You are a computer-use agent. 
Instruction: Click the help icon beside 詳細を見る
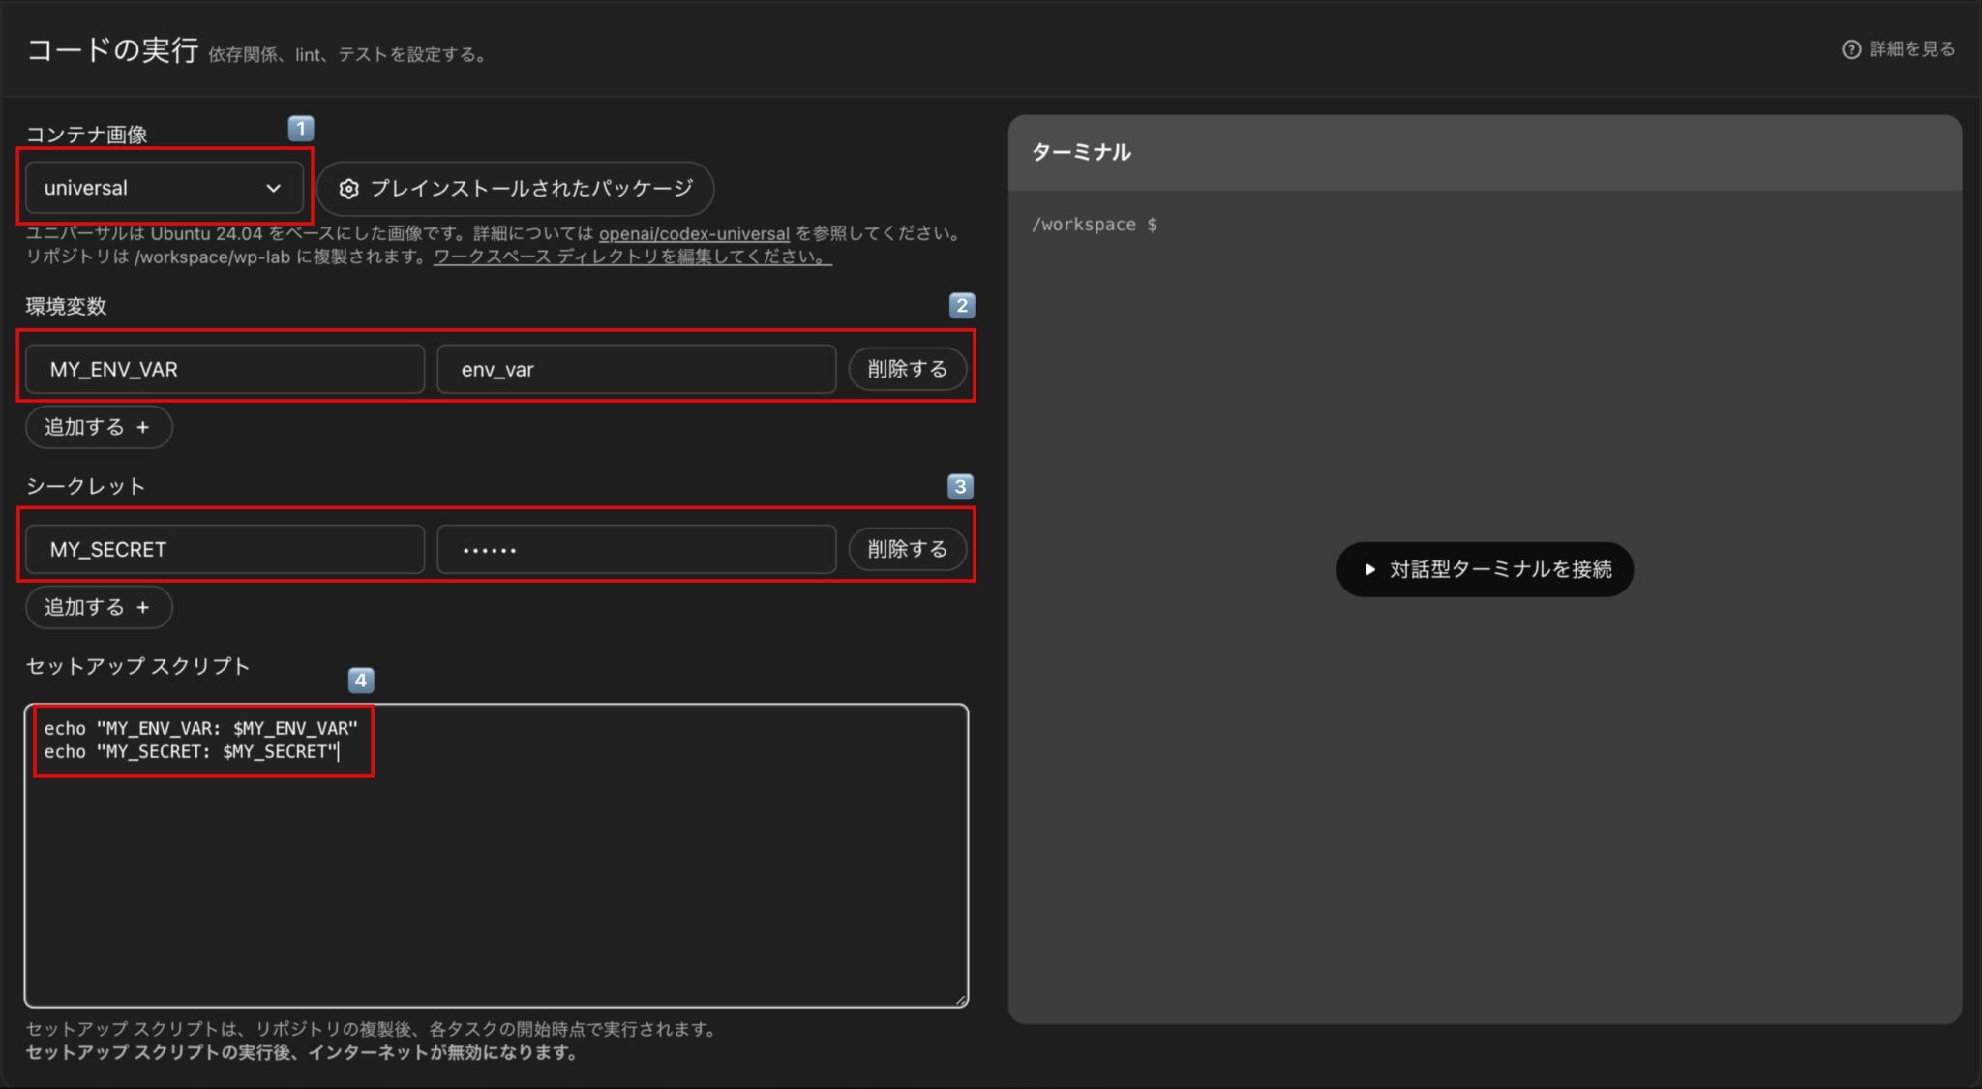(1850, 49)
